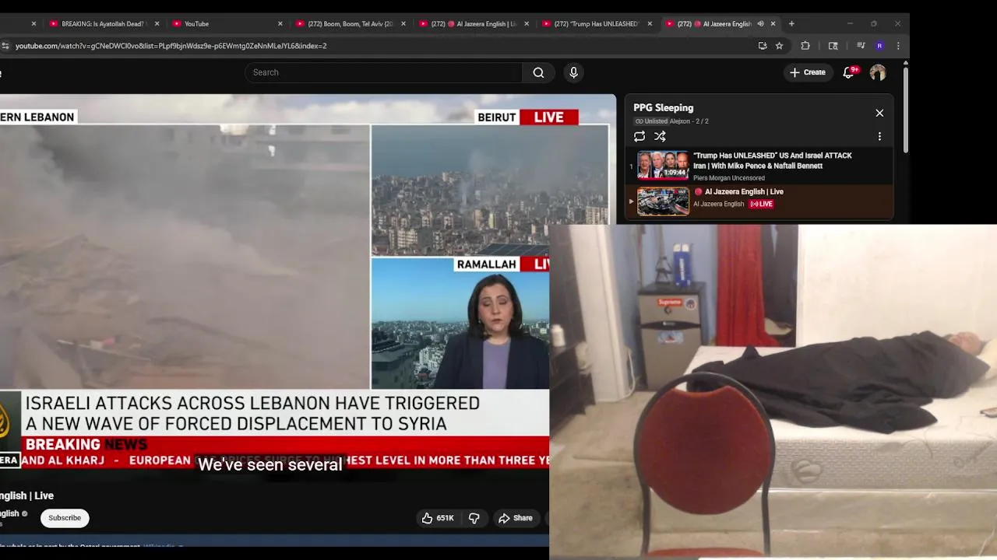997x560 pixels.
Task: Click the YouTube search magnifier button
Action: (538, 72)
